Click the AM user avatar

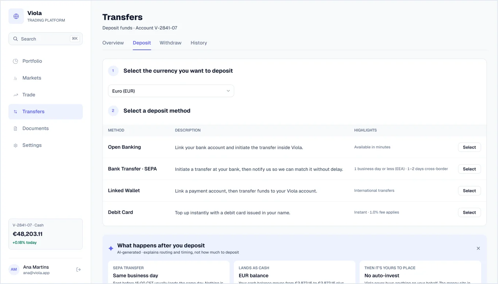tap(14, 270)
